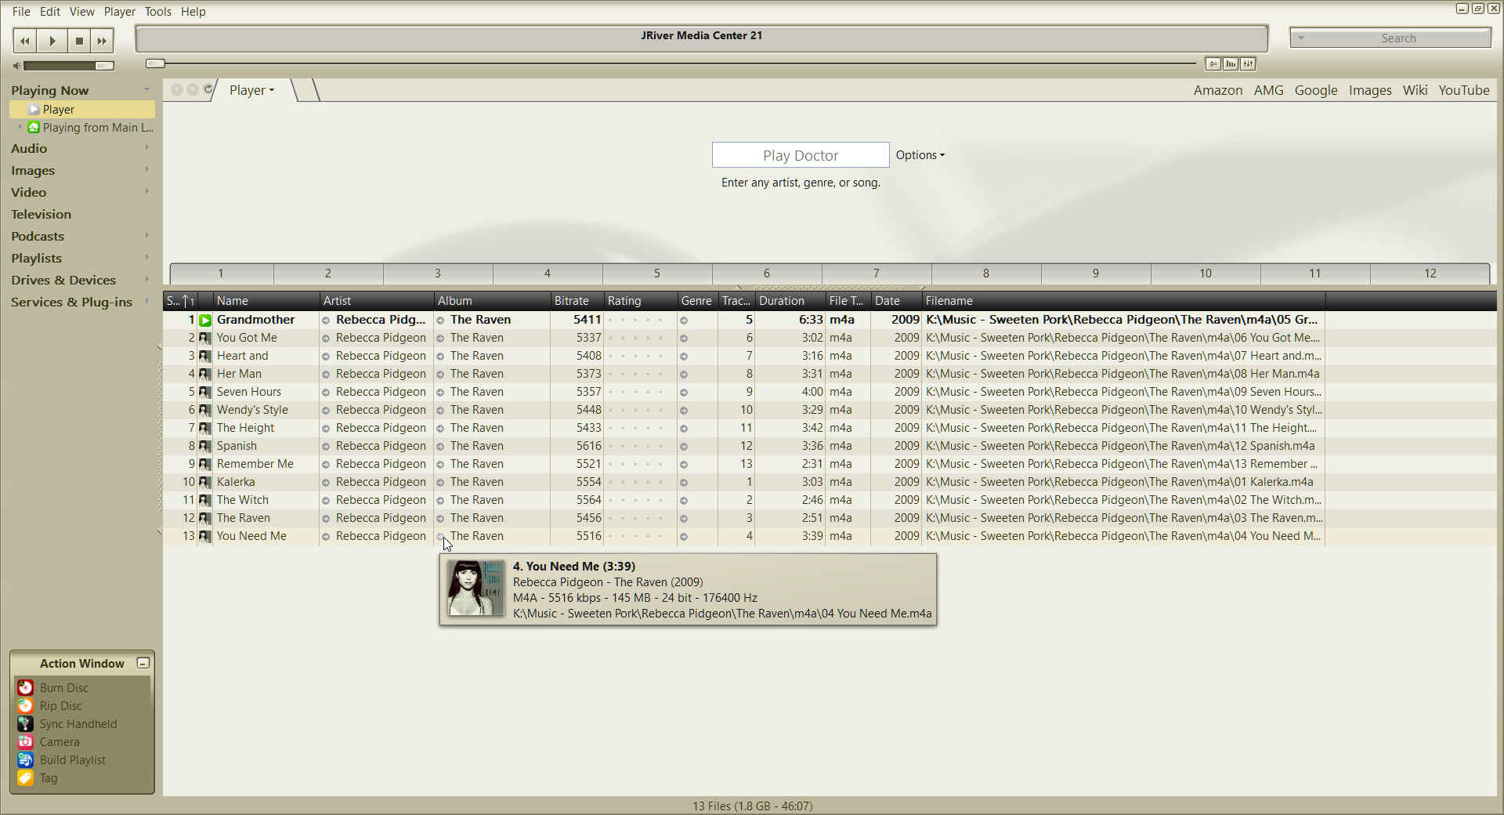This screenshot has width=1504, height=815.
Task: Click the genre circle icon for Kalerka row
Action: (684, 483)
